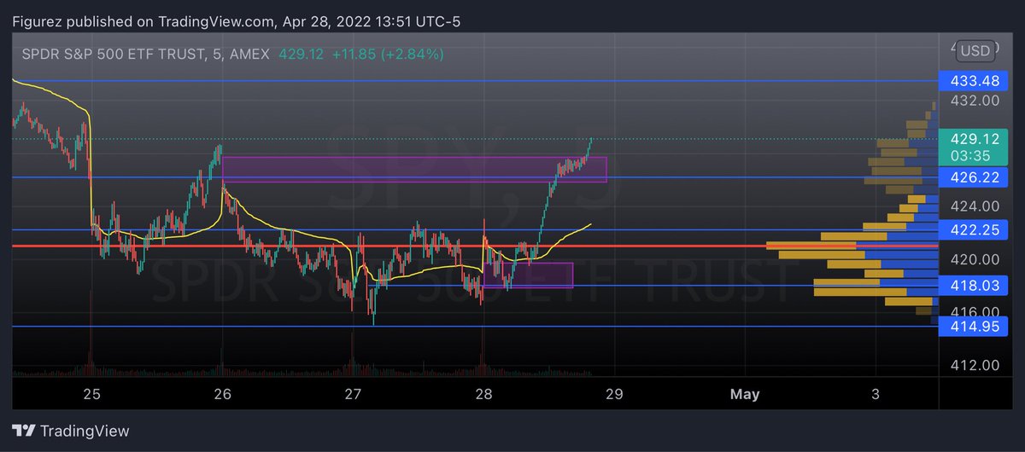Click date label 25 on time axis
The image size is (1025, 452).
92,394
